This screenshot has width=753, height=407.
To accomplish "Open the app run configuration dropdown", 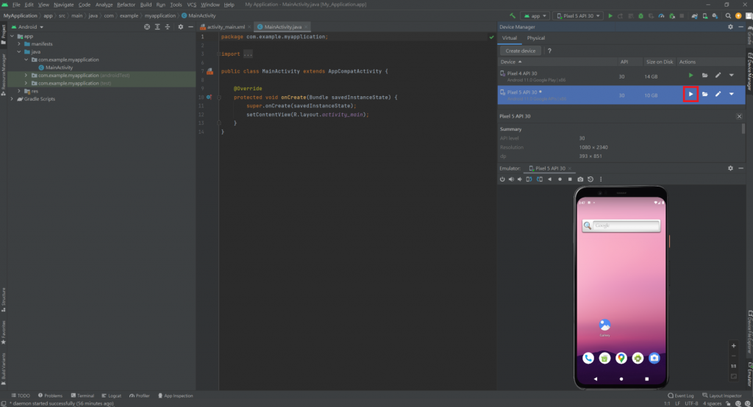I will [x=535, y=16].
